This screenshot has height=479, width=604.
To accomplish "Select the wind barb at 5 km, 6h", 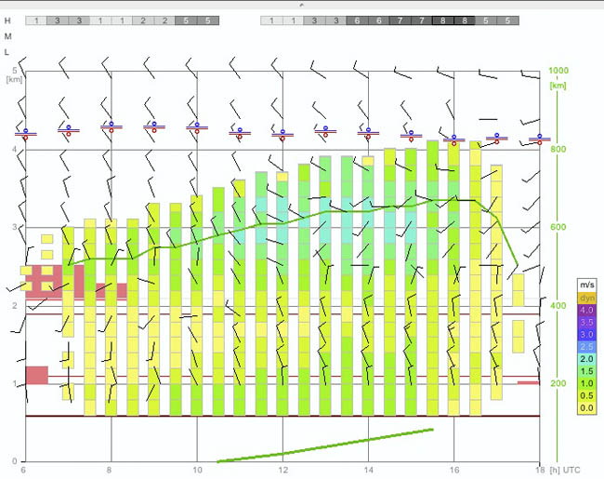I will click(x=22, y=66).
